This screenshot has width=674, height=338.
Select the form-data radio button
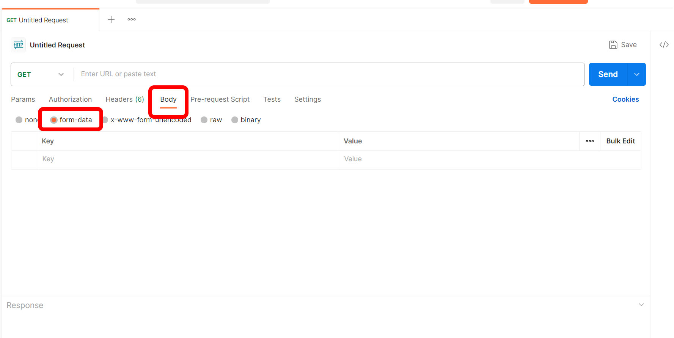54,120
